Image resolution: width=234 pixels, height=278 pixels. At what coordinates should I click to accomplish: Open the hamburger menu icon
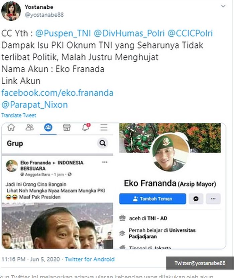pos(104,127)
